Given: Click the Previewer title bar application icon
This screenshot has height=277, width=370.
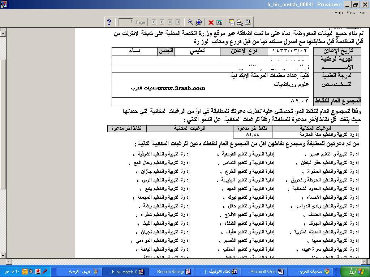Looking at the screenshot, I should [x=4, y=4].
